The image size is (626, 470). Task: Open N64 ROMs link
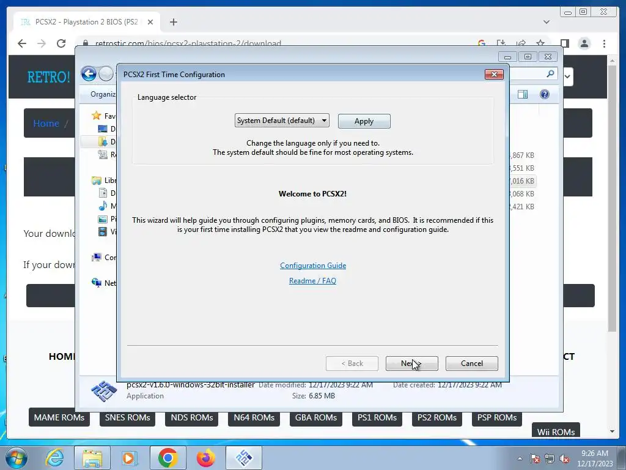(x=254, y=417)
